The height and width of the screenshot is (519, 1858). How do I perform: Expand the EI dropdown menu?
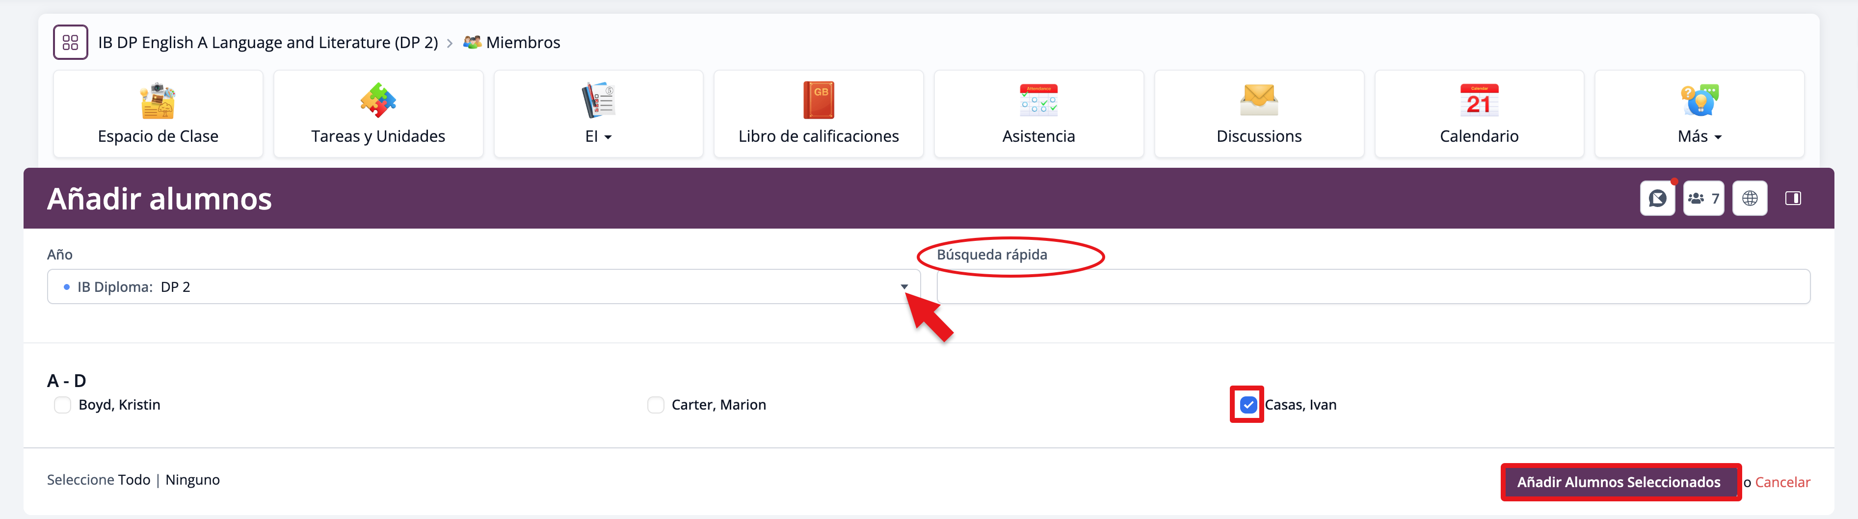(598, 136)
